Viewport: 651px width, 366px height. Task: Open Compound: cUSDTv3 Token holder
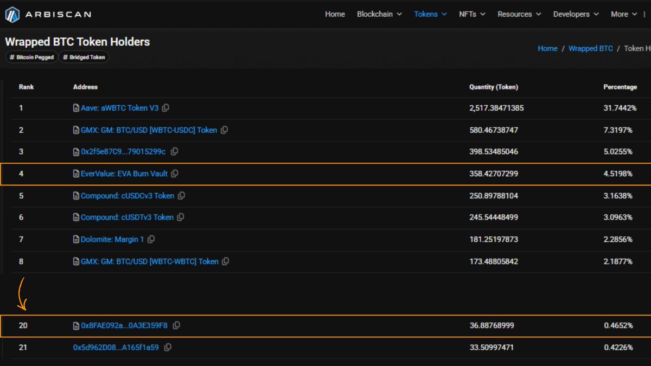pyautogui.click(x=127, y=217)
